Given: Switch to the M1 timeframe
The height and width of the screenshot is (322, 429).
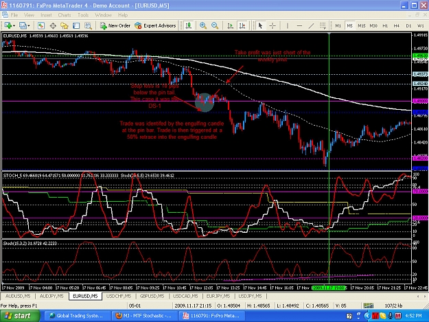Looking at the screenshot, I should click(338, 25).
